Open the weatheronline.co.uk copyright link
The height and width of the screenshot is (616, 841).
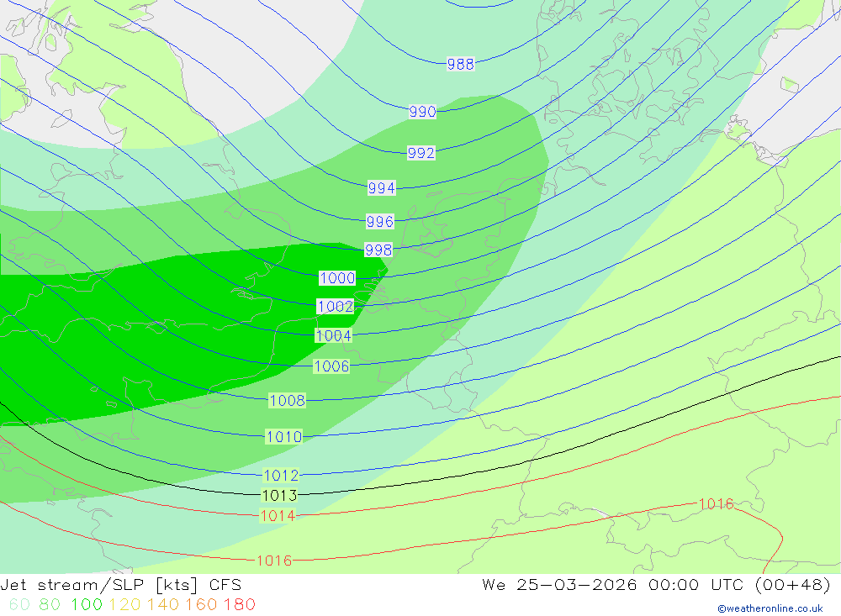[x=770, y=608]
